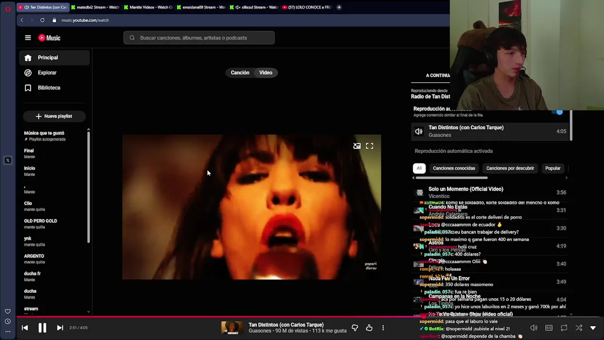Skip to the previous track
Viewport: 604px width, 340px height.
pos(25,328)
